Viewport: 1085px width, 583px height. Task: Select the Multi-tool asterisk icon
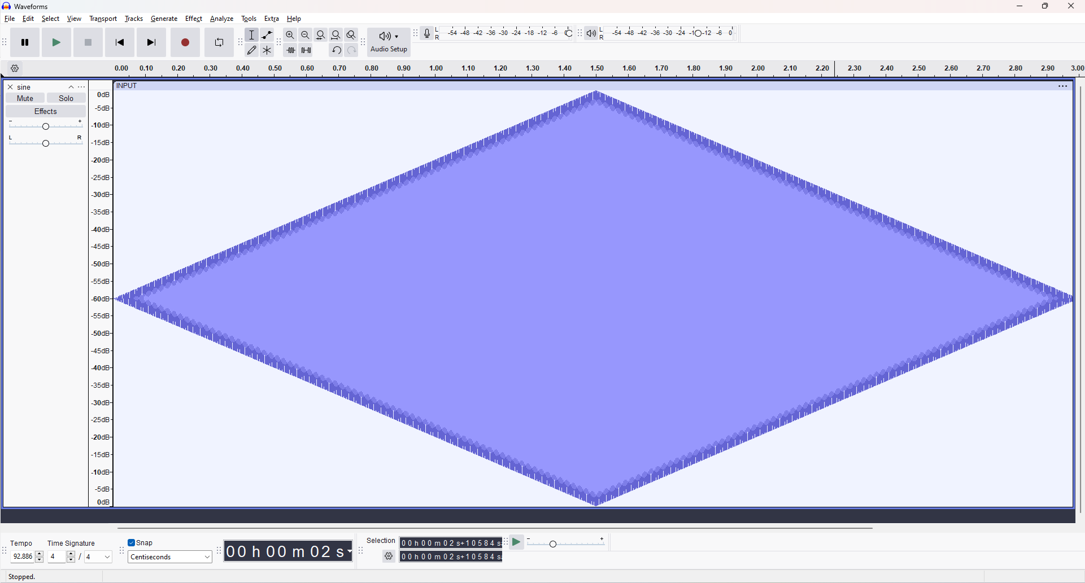[x=267, y=50]
